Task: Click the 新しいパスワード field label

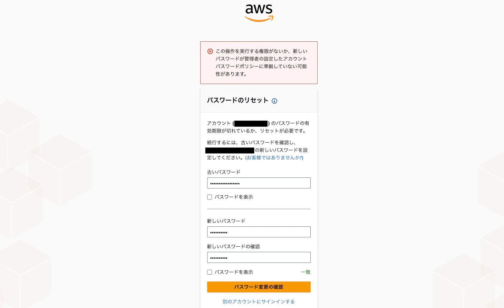Action: (226, 221)
